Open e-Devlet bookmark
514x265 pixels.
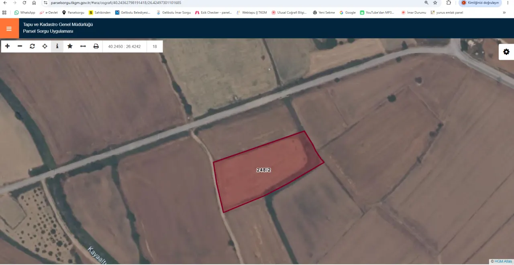pos(49,12)
